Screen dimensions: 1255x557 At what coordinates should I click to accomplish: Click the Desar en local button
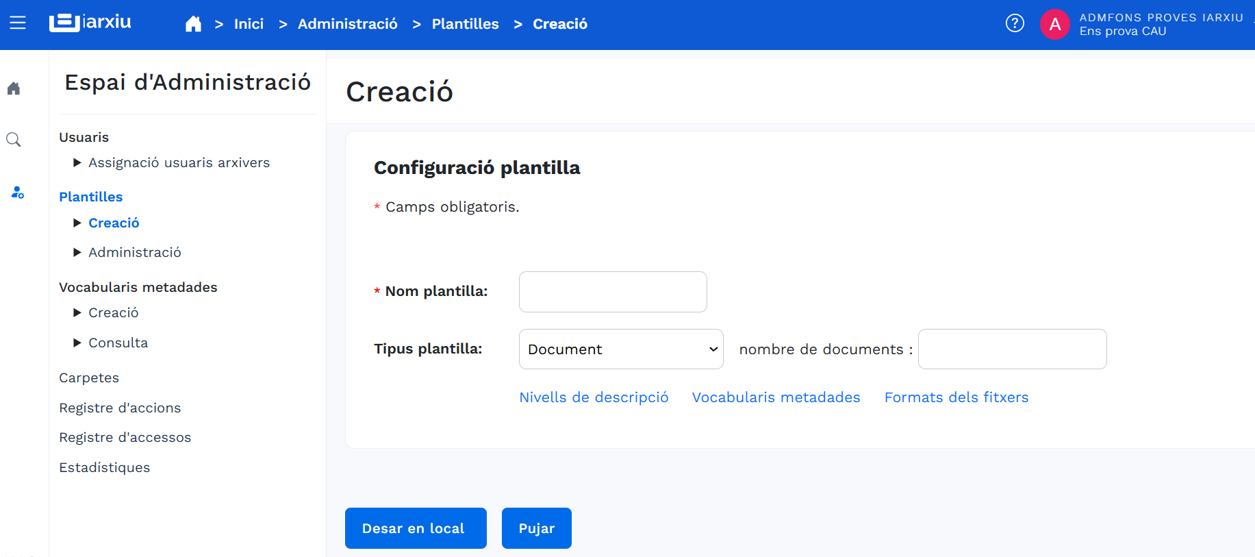416,528
